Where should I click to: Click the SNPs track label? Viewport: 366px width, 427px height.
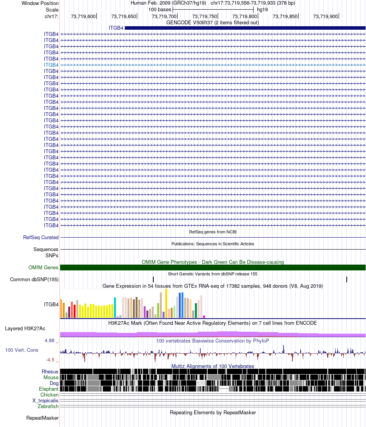[x=52, y=255]
